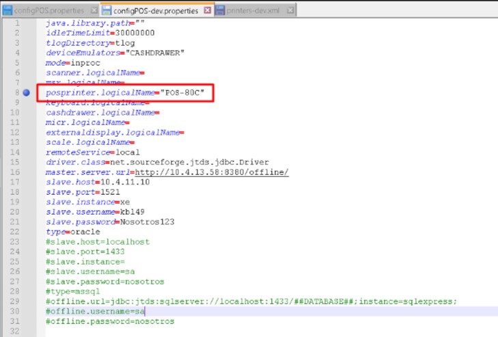
Task: Close the configPOS-dev.properties tab
Action: pyautogui.click(x=206, y=11)
